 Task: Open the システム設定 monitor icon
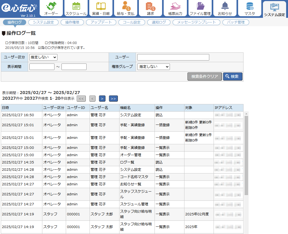pyautogui.click(x=275, y=9)
